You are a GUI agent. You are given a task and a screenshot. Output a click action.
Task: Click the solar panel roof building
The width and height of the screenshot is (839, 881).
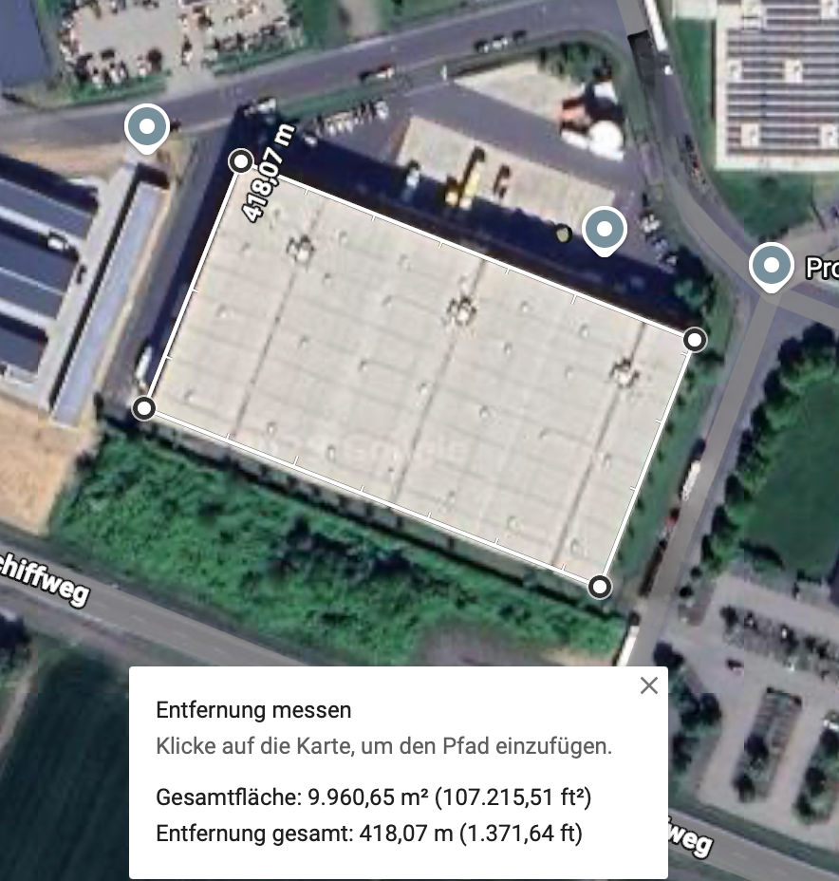(x=780, y=79)
